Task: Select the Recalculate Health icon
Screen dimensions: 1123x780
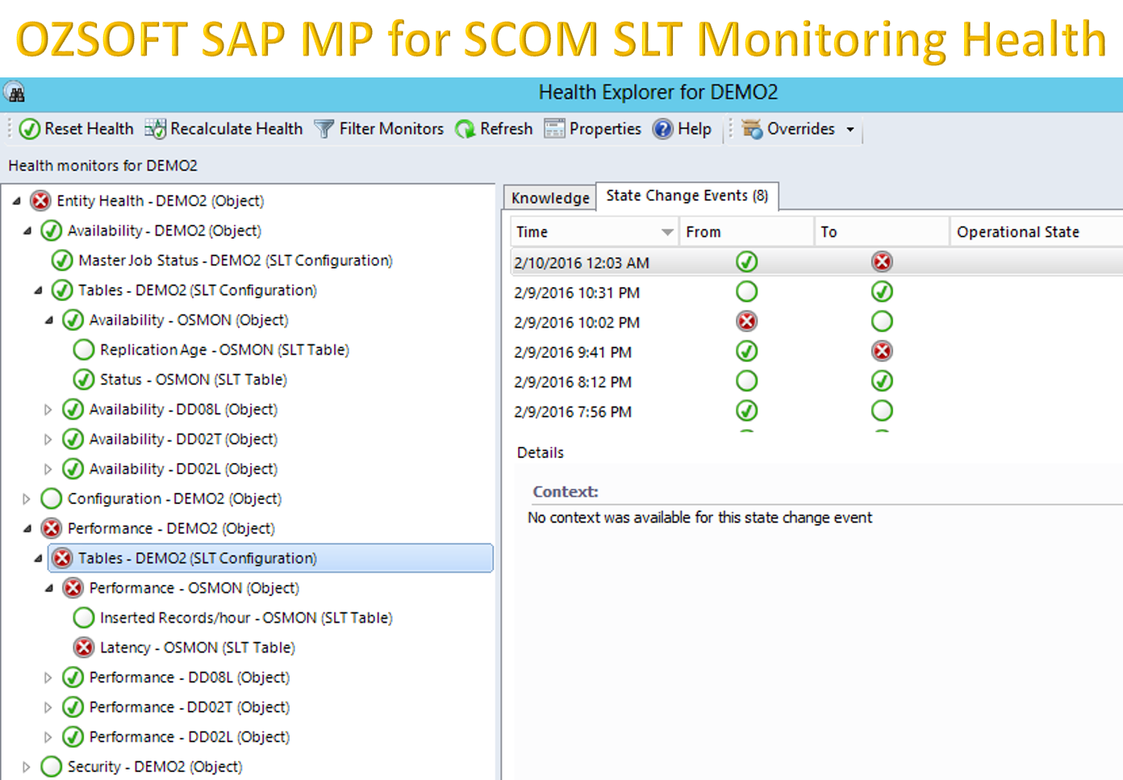Action: pos(153,128)
